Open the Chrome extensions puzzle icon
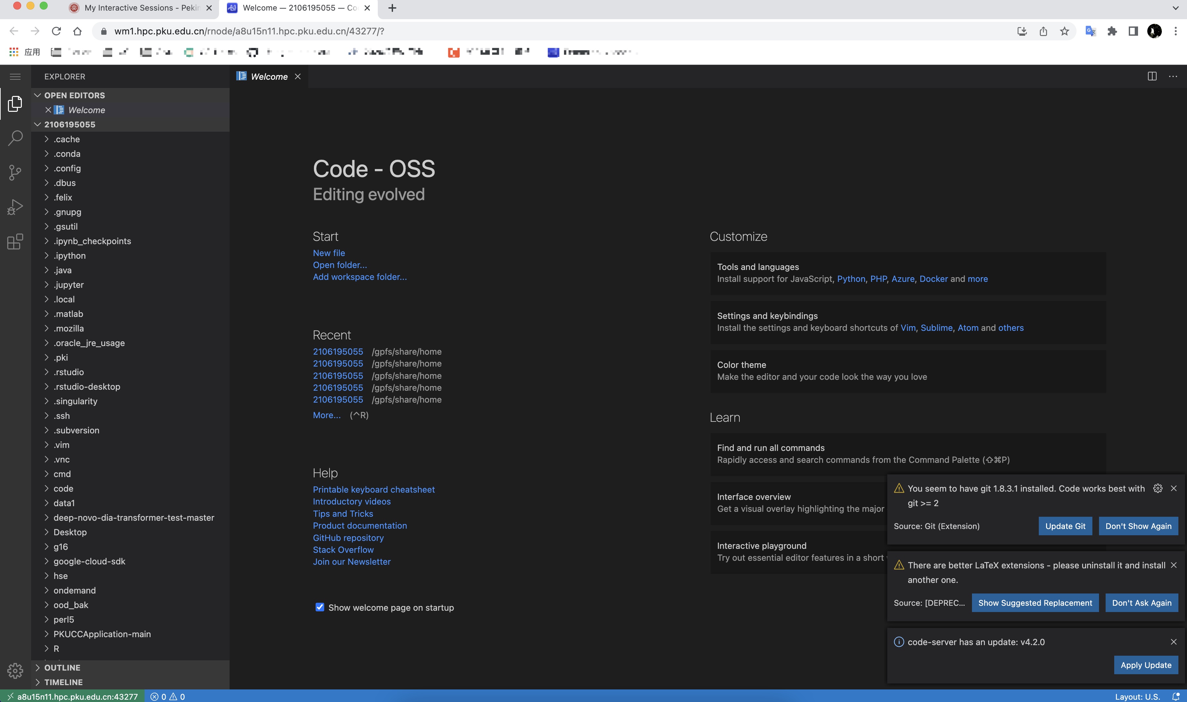 (x=1112, y=31)
